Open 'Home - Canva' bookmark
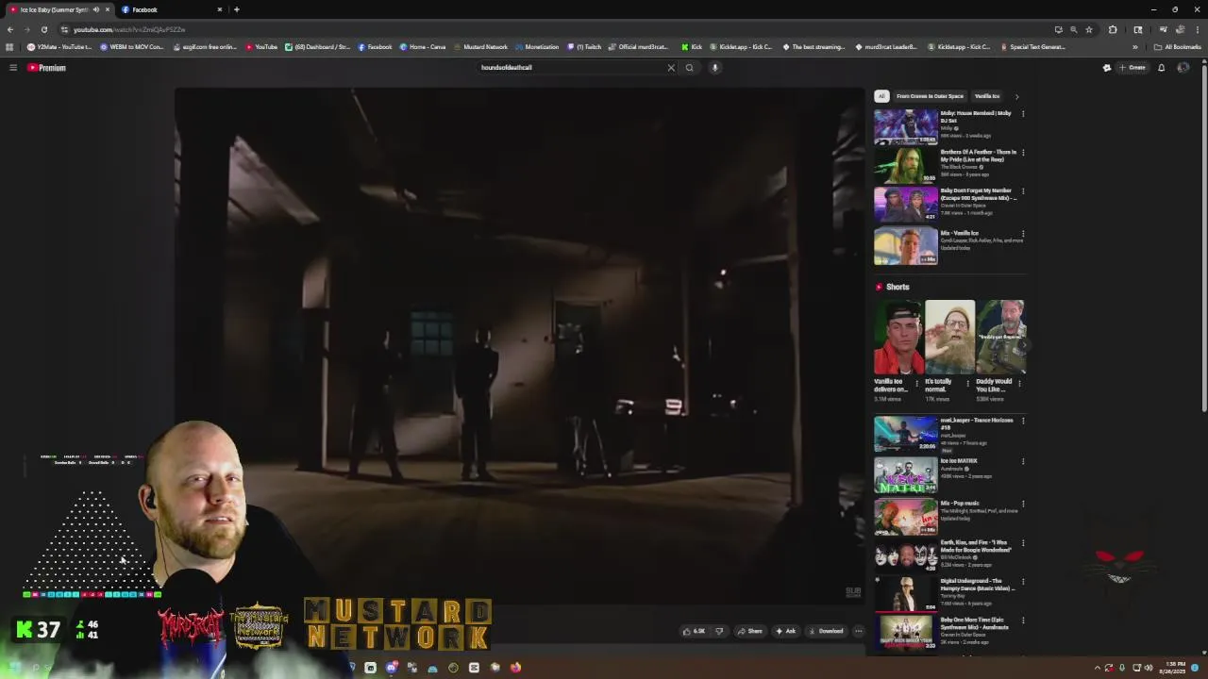Screen dimensions: 1208x679 click(x=423, y=47)
